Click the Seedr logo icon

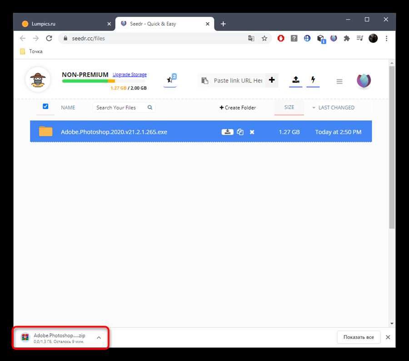coord(364,80)
